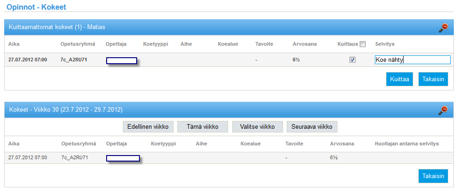Click the Koetyyppi header in the upper table

[x=156, y=44]
